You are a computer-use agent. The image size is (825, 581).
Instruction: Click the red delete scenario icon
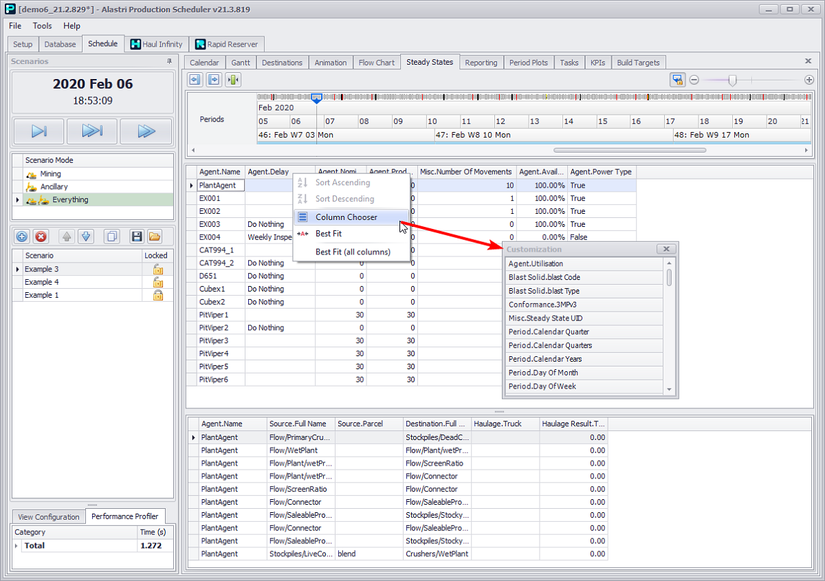coord(41,237)
